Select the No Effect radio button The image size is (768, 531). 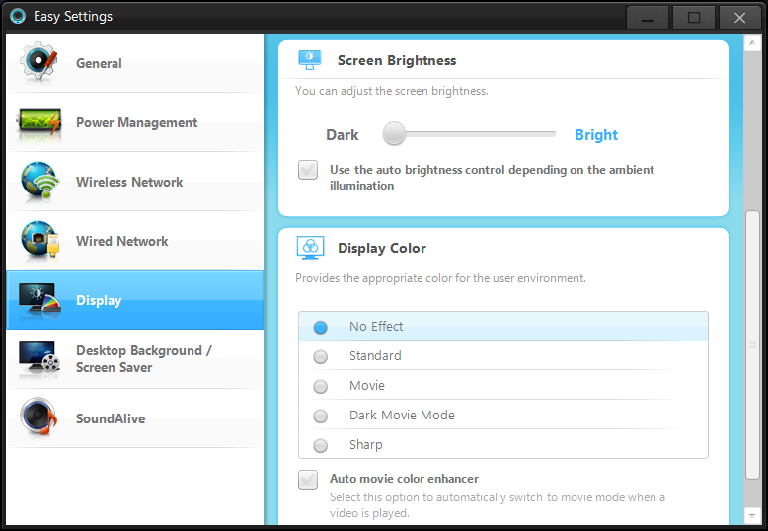click(x=321, y=327)
